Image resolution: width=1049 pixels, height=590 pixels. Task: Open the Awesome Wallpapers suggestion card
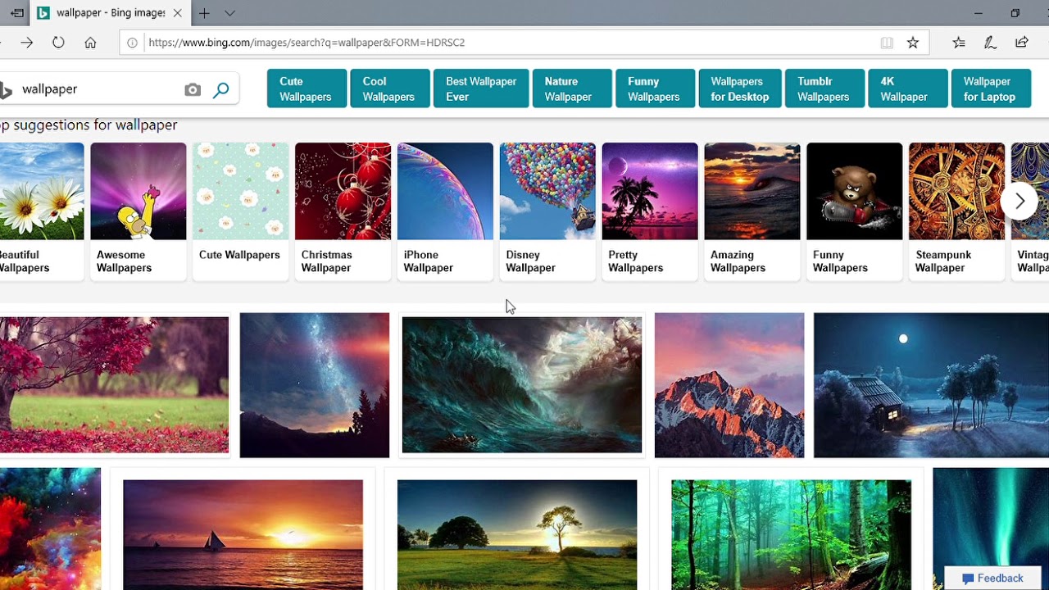(139, 211)
